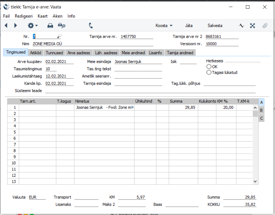Switch table to column view B
The height and width of the screenshot is (215, 275).
[261, 110]
